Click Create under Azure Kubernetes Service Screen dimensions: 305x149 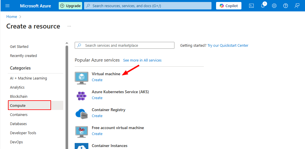(97, 98)
